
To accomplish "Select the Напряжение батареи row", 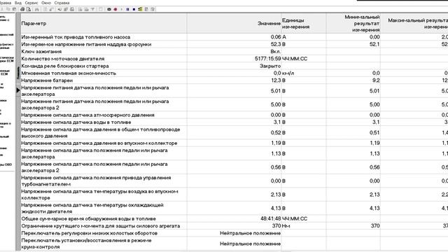I will 234,80.
